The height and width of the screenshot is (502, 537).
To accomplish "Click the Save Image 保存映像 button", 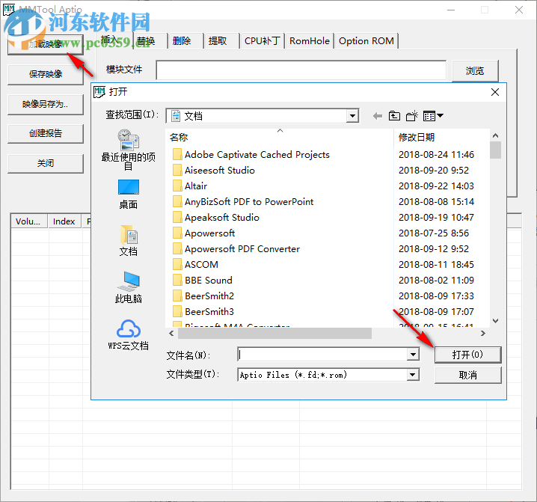I will point(46,74).
